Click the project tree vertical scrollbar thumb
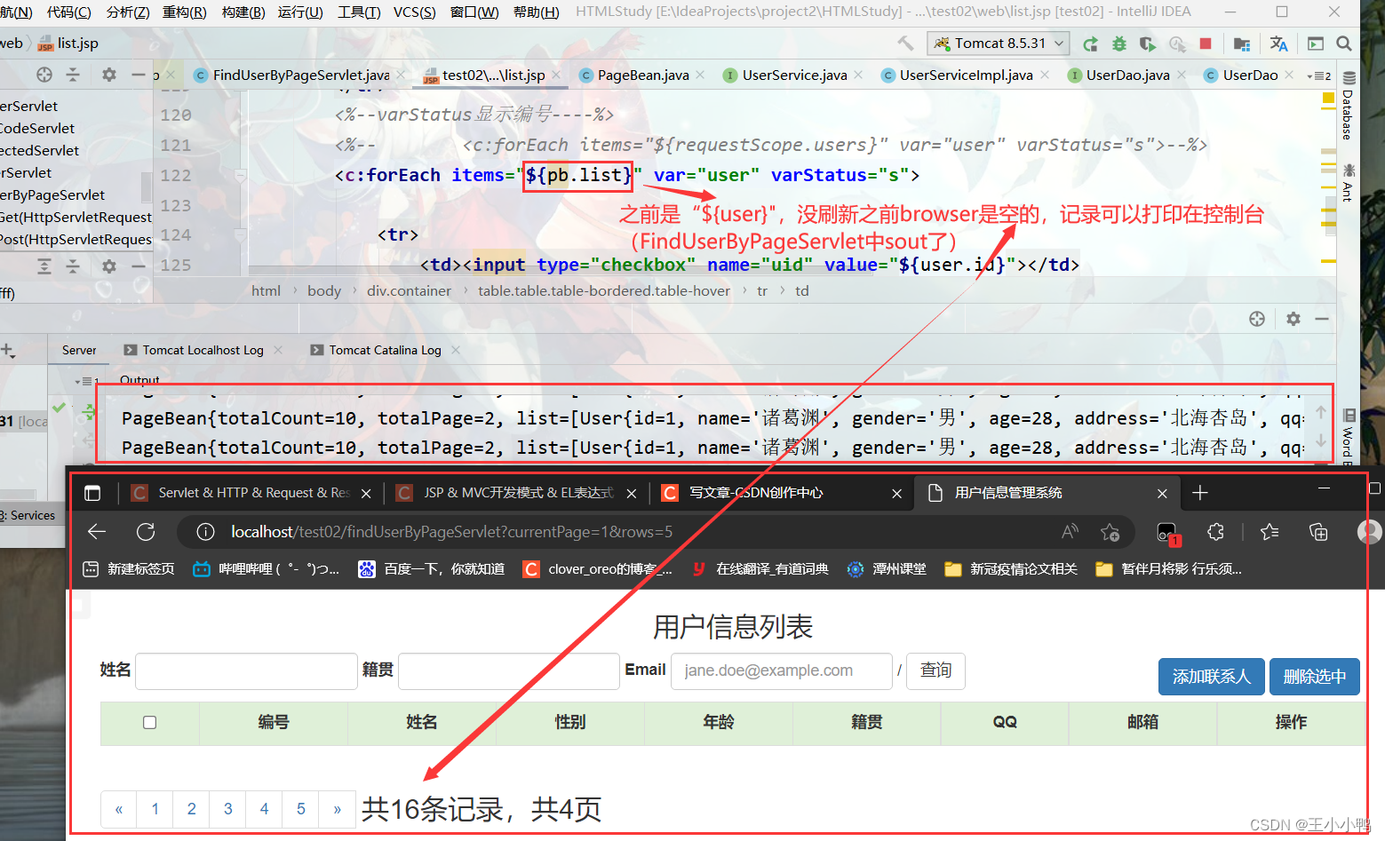The width and height of the screenshot is (1385, 841). tap(147, 187)
